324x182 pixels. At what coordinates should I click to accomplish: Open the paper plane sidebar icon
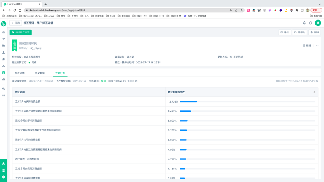(x=4, y=39)
